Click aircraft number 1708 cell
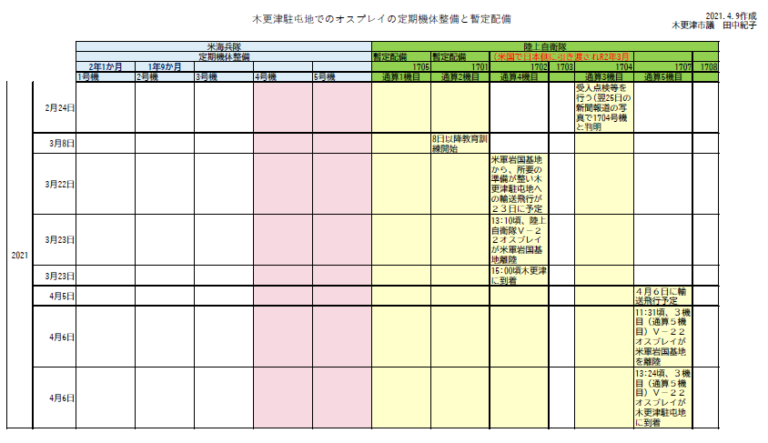 pyautogui.click(x=706, y=67)
